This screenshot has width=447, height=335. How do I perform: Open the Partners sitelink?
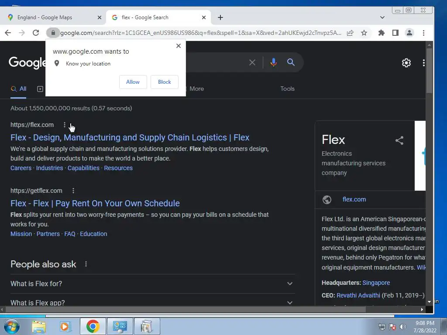48,234
